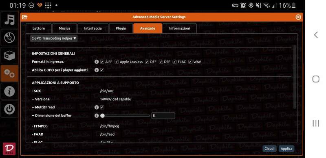The height and width of the screenshot is (158, 326).
Task: Open the CD ripping sidebar icon
Action: [x=9, y=37]
